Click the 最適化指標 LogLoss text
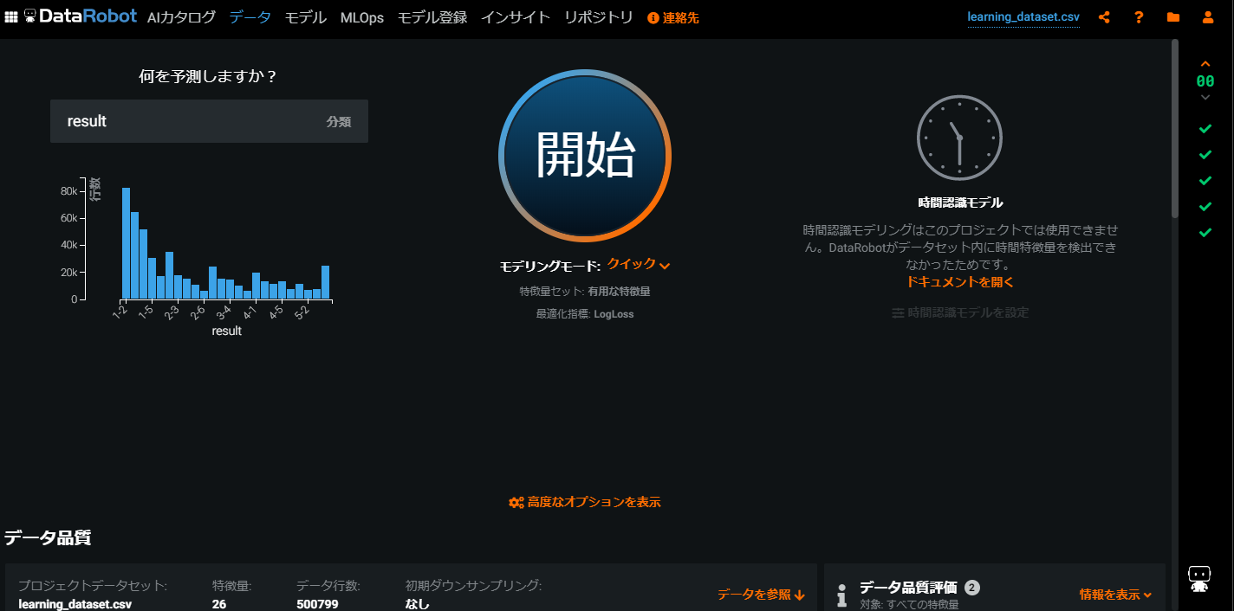This screenshot has width=1234, height=611. pos(585,314)
